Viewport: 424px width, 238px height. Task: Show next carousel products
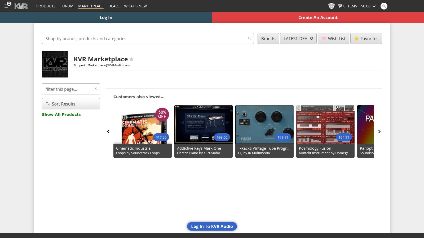click(379, 131)
